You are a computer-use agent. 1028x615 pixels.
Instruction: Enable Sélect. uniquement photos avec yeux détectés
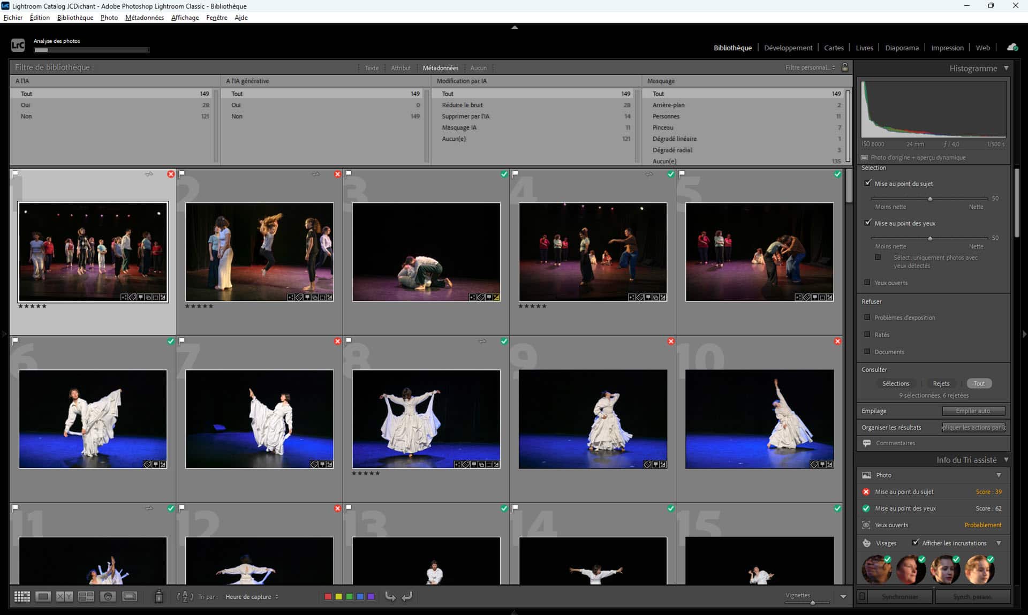click(878, 257)
